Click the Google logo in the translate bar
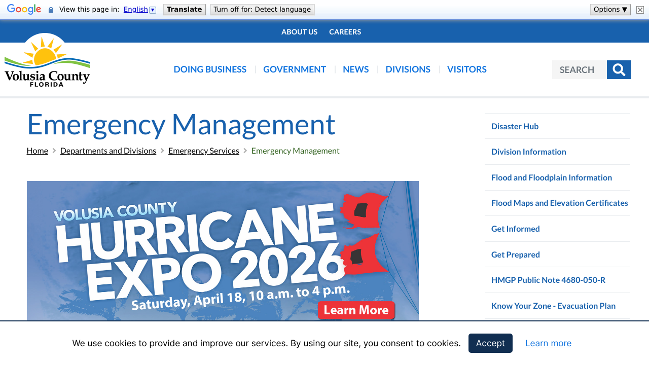649x365 pixels. tap(24, 9)
